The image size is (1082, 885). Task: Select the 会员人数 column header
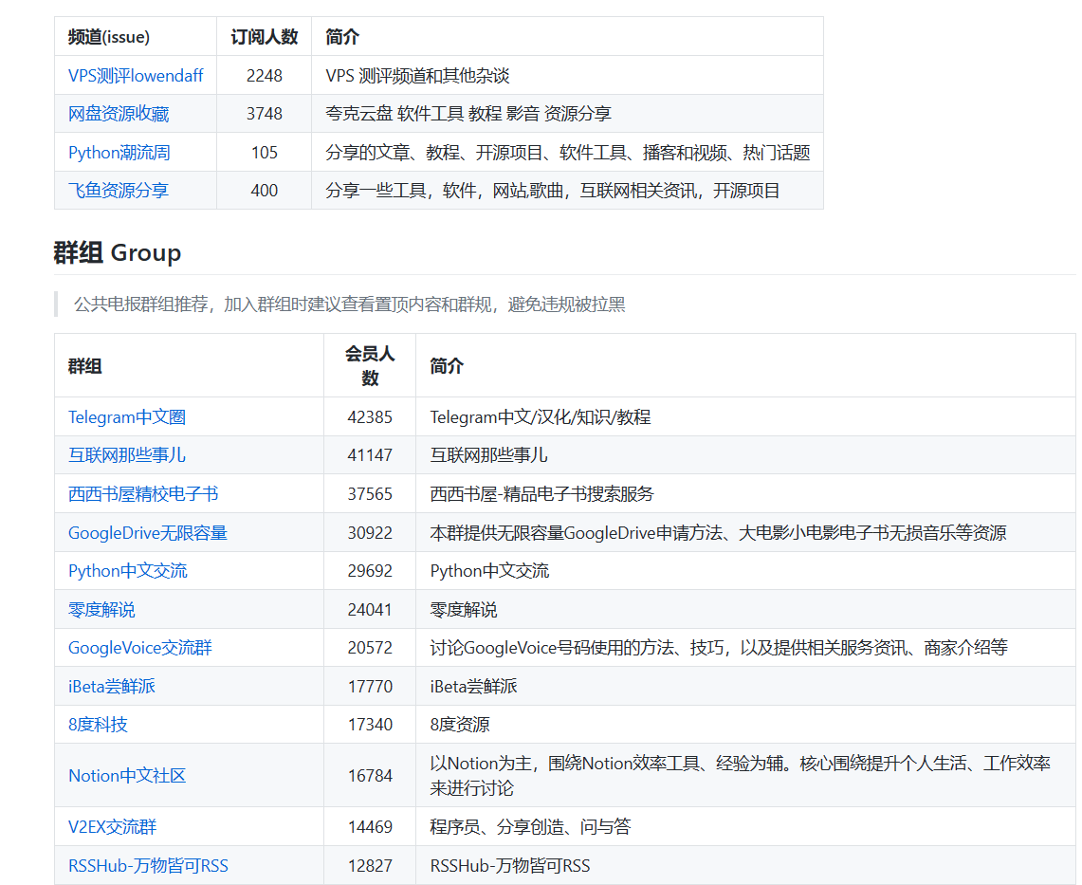coord(369,365)
